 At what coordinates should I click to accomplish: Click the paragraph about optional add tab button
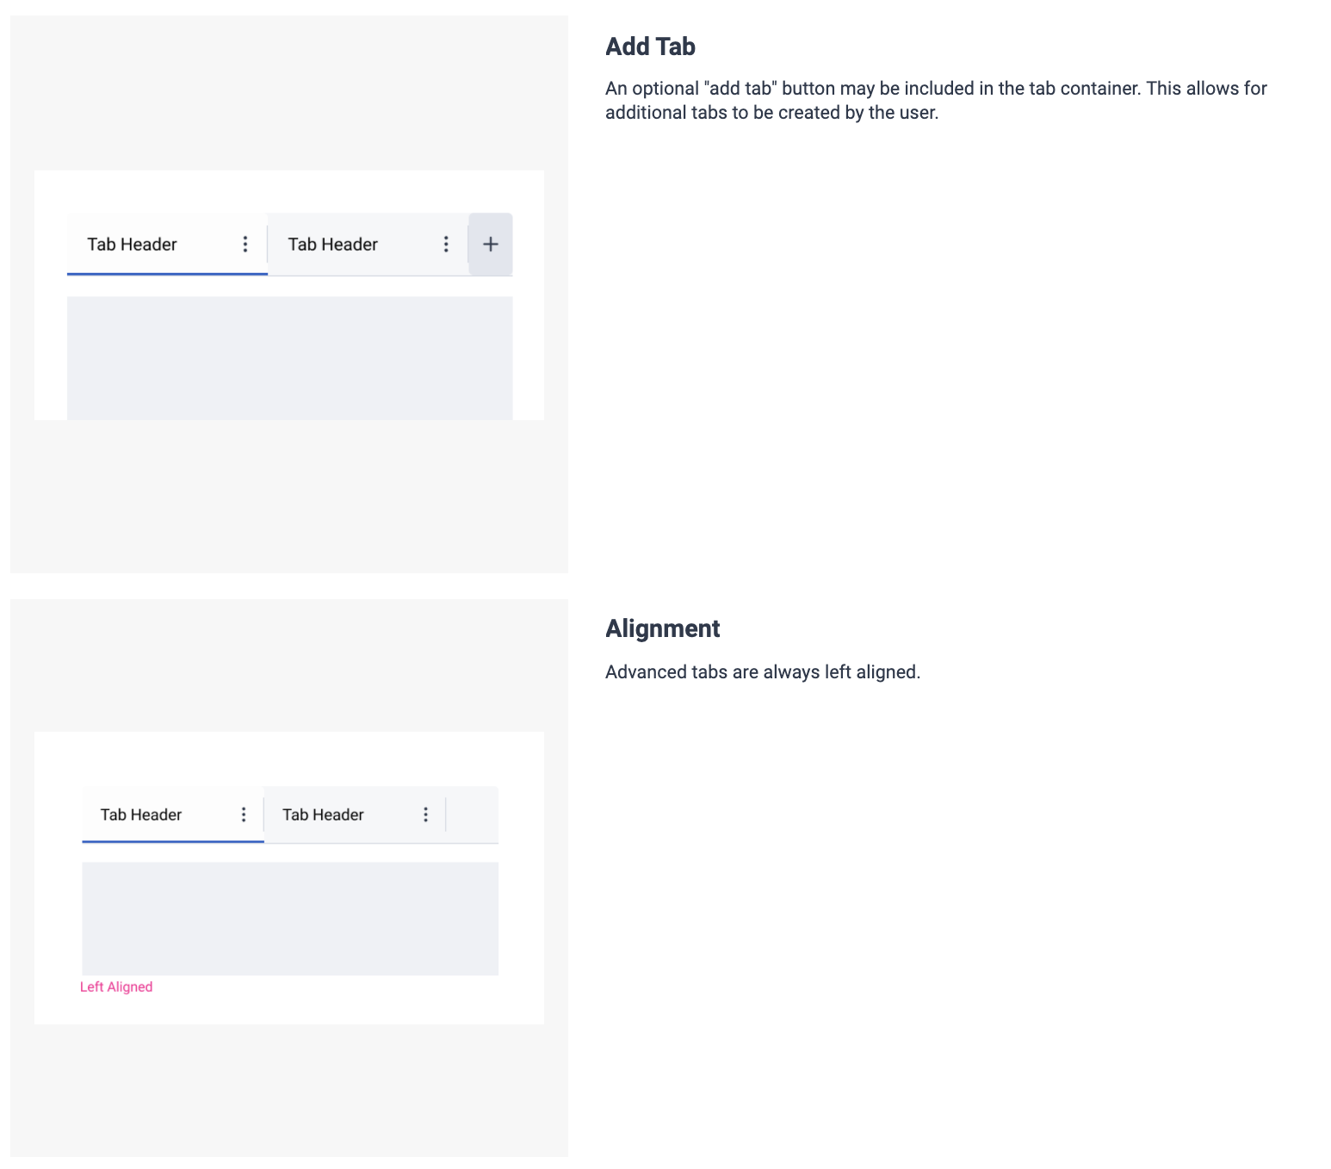pos(936,101)
